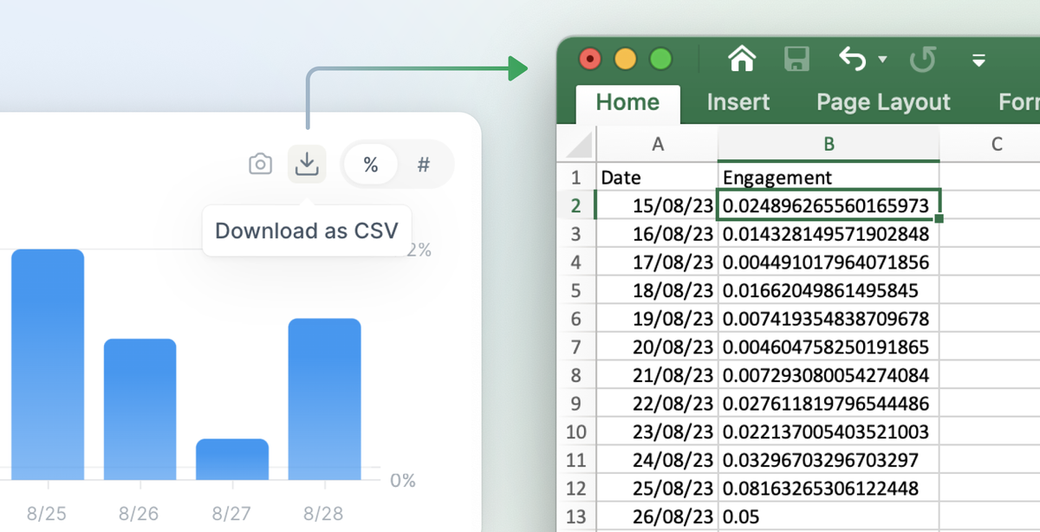
Task: Open Customize Quick Access Toolbar dropdown
Action: point(979,60)
